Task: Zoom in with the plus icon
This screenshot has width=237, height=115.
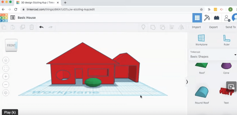Action: point(6,76)
